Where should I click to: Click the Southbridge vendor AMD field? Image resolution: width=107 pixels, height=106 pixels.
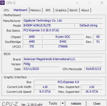(32, 42)
